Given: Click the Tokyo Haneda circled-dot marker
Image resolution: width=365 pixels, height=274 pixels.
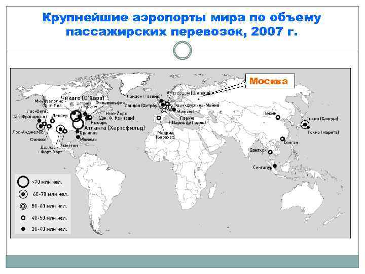Looking at the screenshot, I should [x=305, y=125].
